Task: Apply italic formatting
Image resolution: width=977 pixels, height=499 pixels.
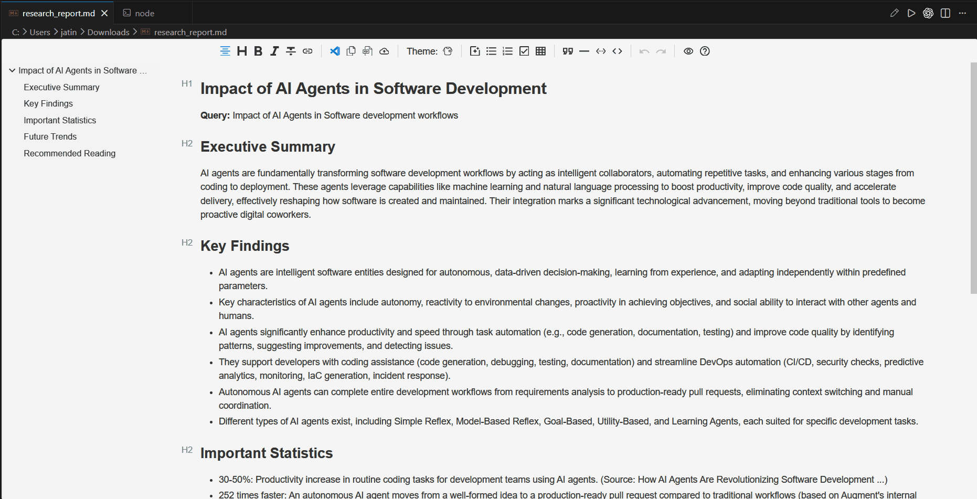Action: [x=274, y=51]
